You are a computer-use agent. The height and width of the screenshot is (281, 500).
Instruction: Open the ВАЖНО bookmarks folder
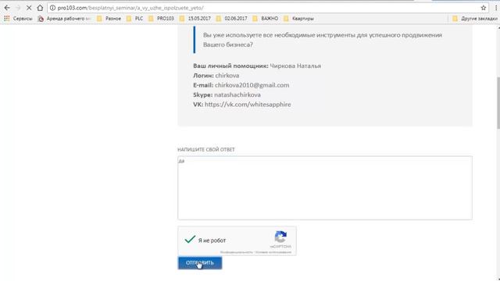point(266,19)
